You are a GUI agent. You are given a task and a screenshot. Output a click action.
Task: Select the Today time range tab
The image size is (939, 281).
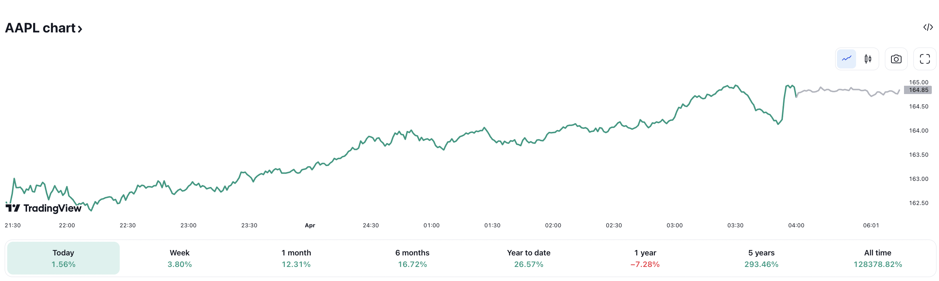pos(63,258)
